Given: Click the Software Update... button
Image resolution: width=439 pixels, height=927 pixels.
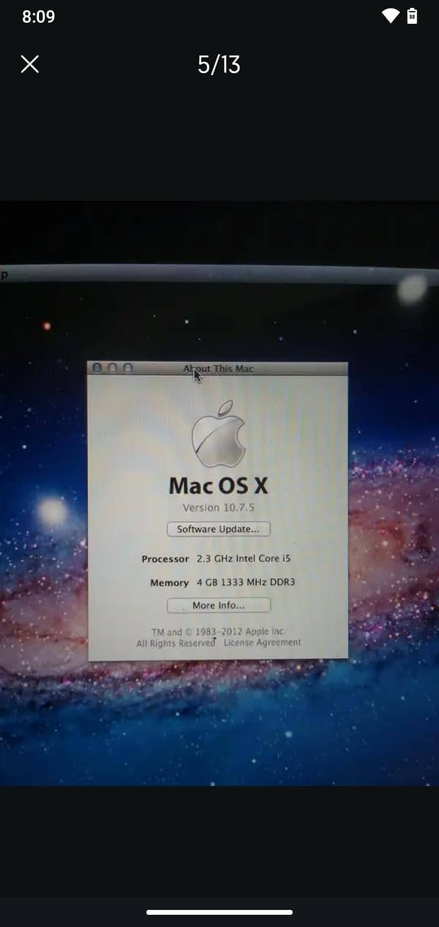Looking at the screenshot, I should (x=218, y=529).
